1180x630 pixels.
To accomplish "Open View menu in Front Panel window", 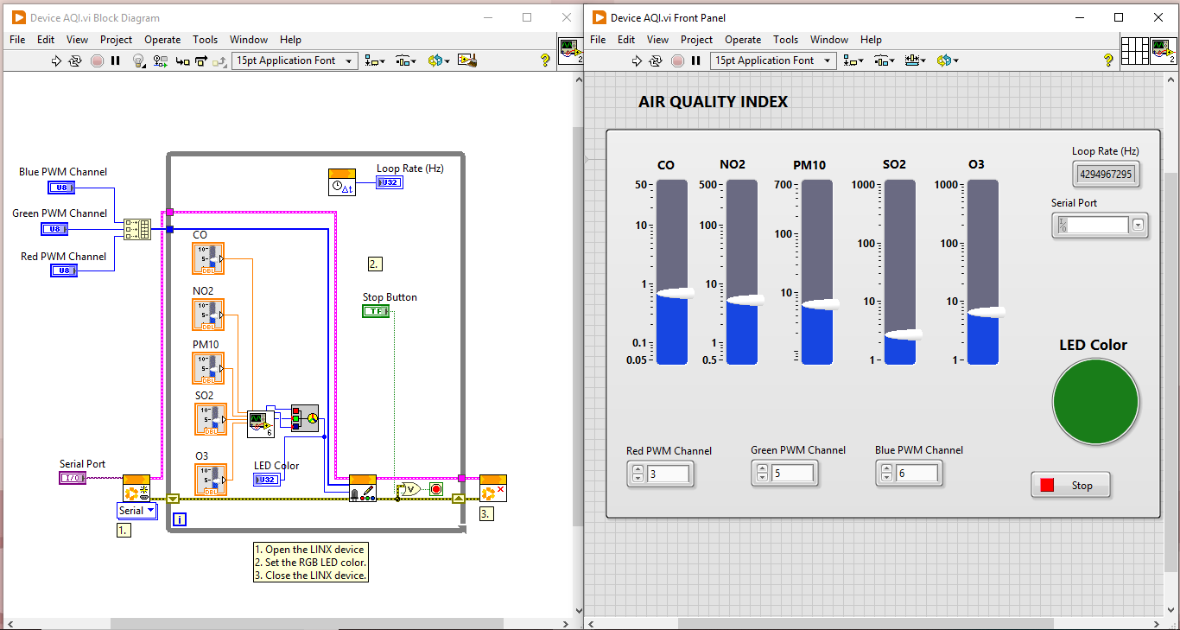I will tap(657, 40).
